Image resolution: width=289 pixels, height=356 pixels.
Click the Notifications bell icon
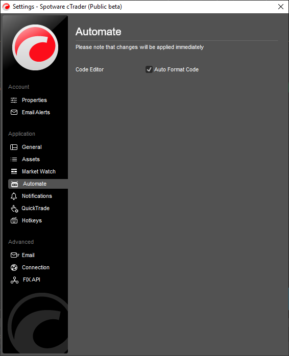pos(14,196)
